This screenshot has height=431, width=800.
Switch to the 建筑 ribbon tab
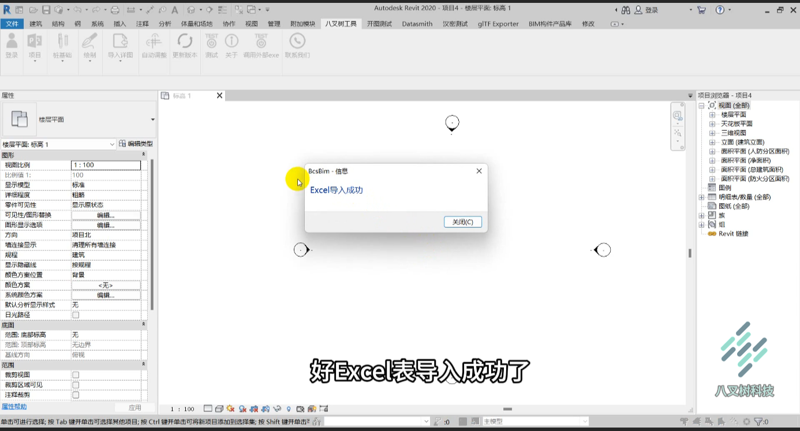[36, 24]
